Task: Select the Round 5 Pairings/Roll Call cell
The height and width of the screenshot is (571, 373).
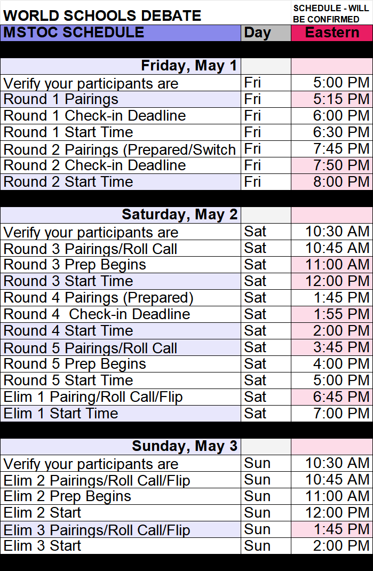Action: click(x=91, y=348)
